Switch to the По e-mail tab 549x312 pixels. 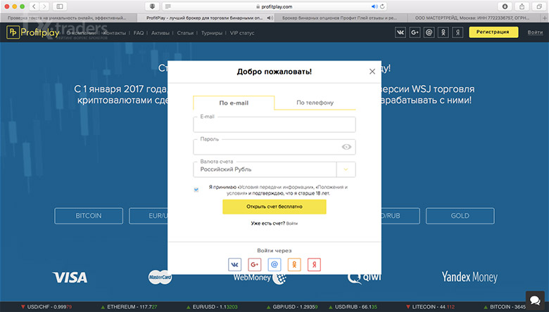(234, 103)
